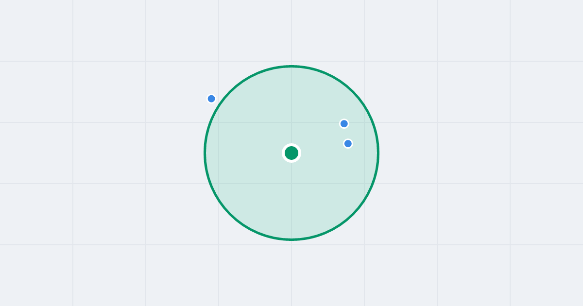
Task: Click the shaded area directly below the center marker
Action: pyautogui.click(x=291, y=199)
